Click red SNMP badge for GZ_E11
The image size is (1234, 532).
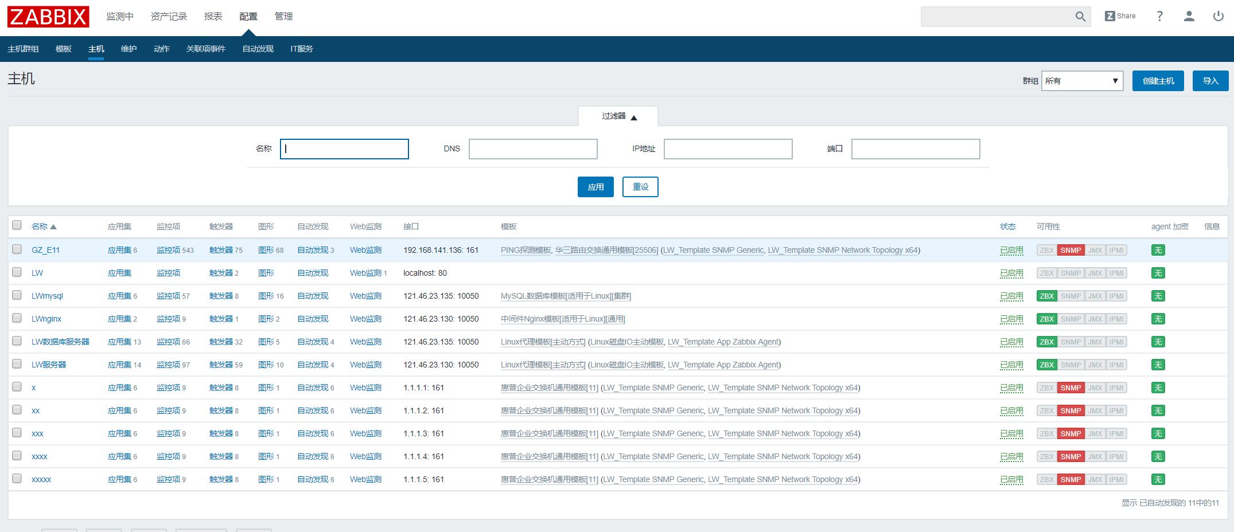coord(1070,251)
